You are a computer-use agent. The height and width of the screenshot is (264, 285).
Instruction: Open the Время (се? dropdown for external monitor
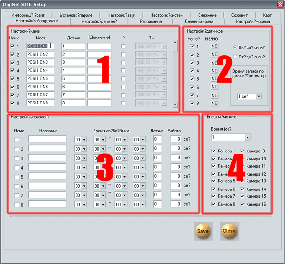[247, 137]
